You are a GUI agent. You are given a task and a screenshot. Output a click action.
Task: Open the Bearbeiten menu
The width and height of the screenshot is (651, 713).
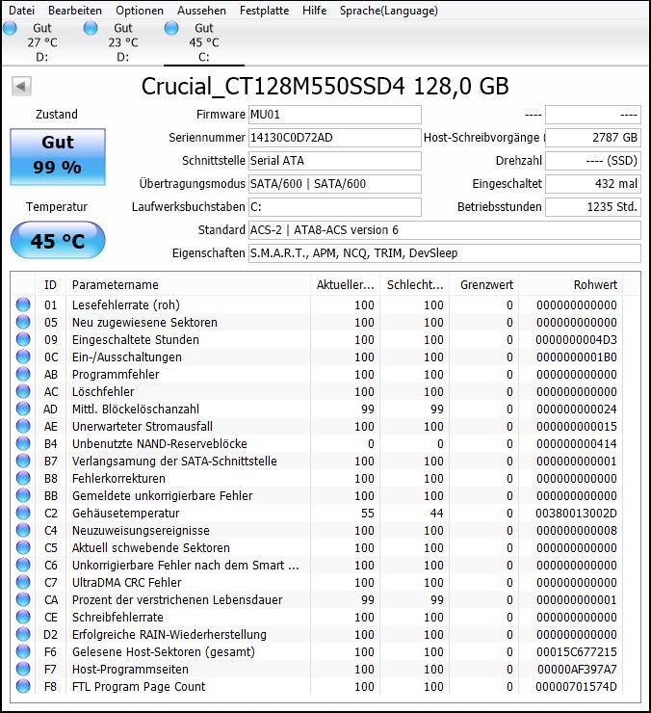coord(75,10)
